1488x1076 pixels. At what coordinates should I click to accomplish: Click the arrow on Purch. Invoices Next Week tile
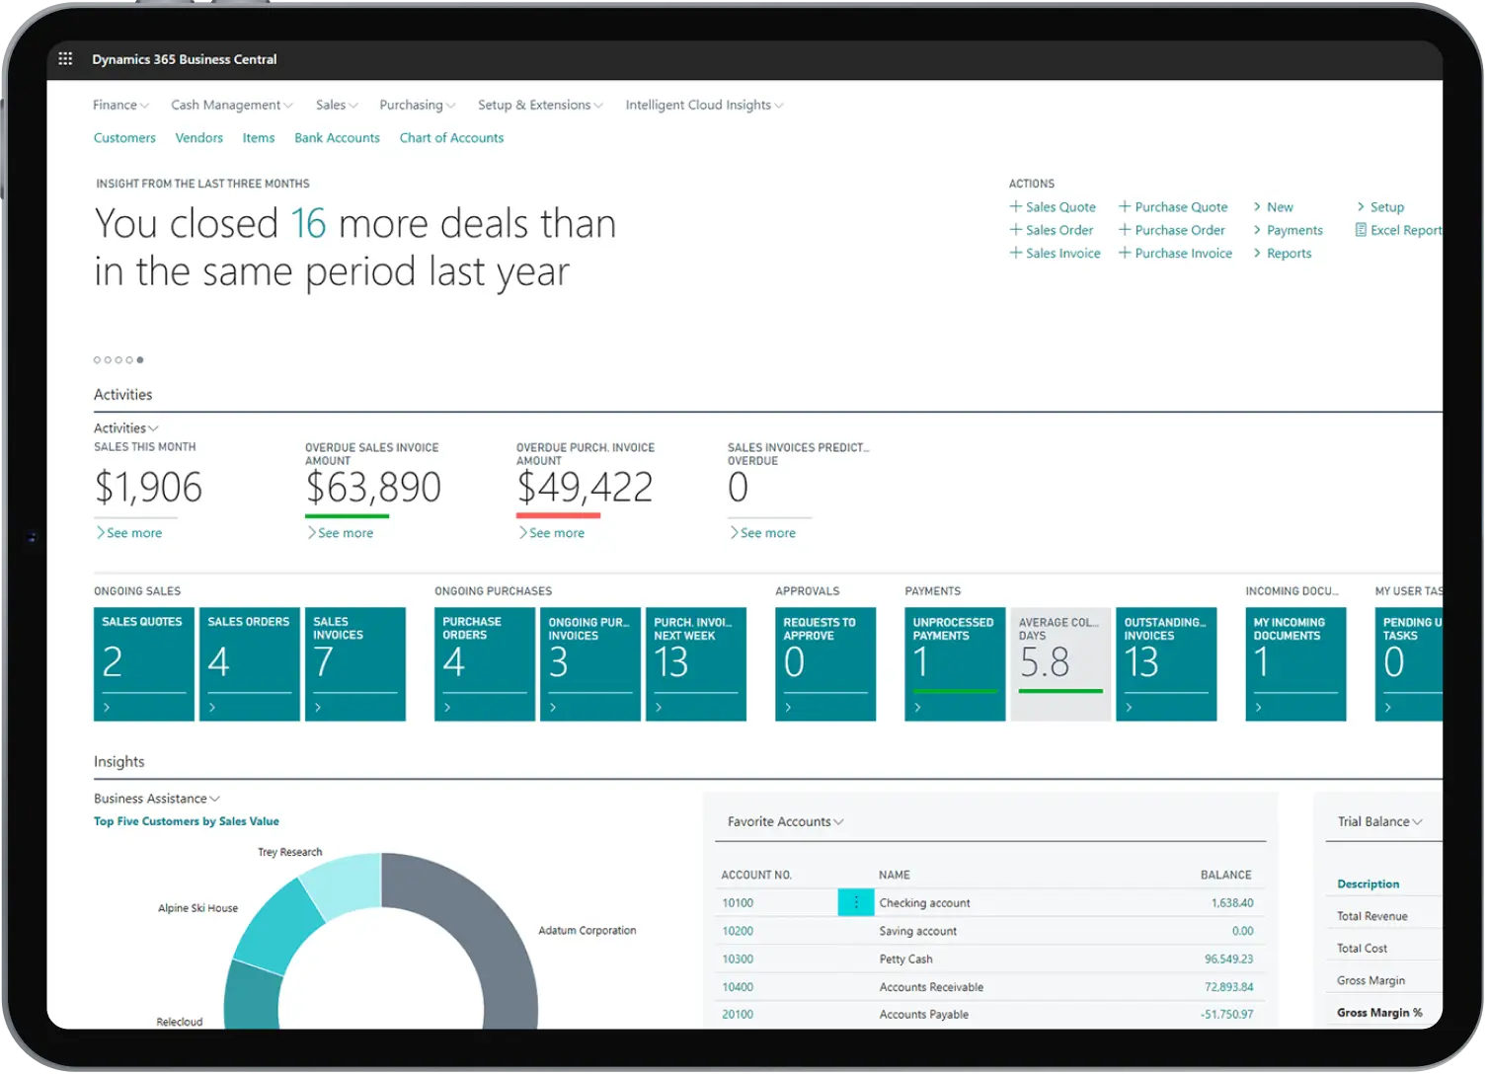[659, 708]
